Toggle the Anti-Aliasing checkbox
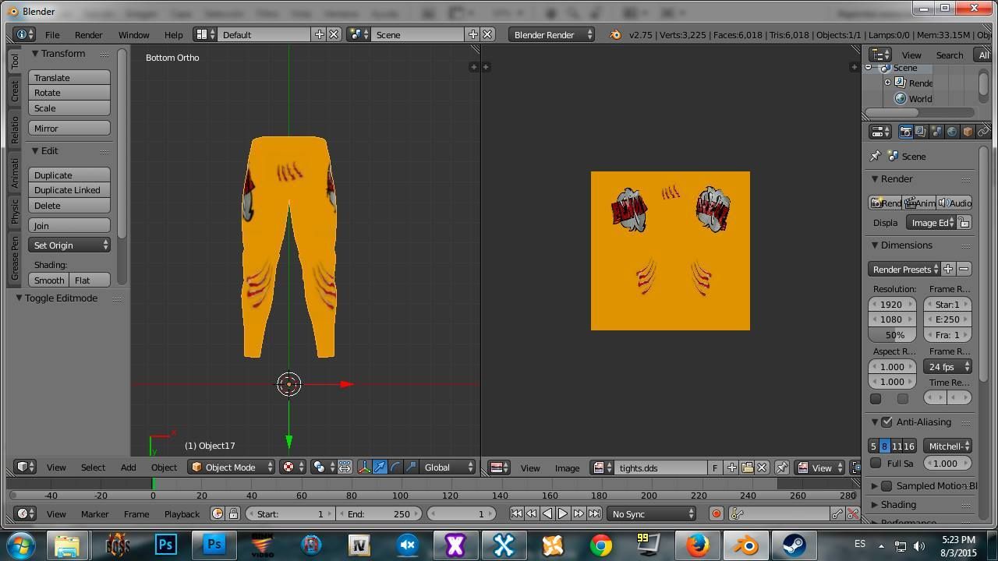Screen dimensions: 998x561 [x=887, y=422]
